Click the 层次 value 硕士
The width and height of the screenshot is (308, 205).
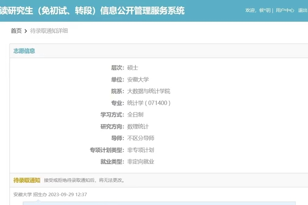click(x=133, y=68)
